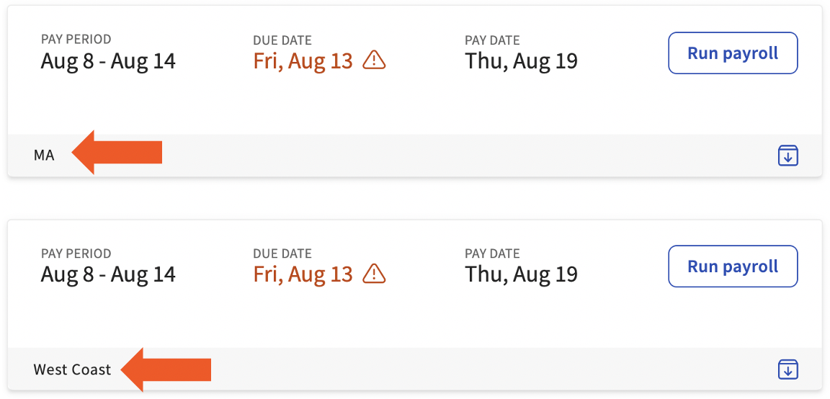Select the MA schedule label
This screenshot has height=399, width=830.
click(x=44, y=156)
